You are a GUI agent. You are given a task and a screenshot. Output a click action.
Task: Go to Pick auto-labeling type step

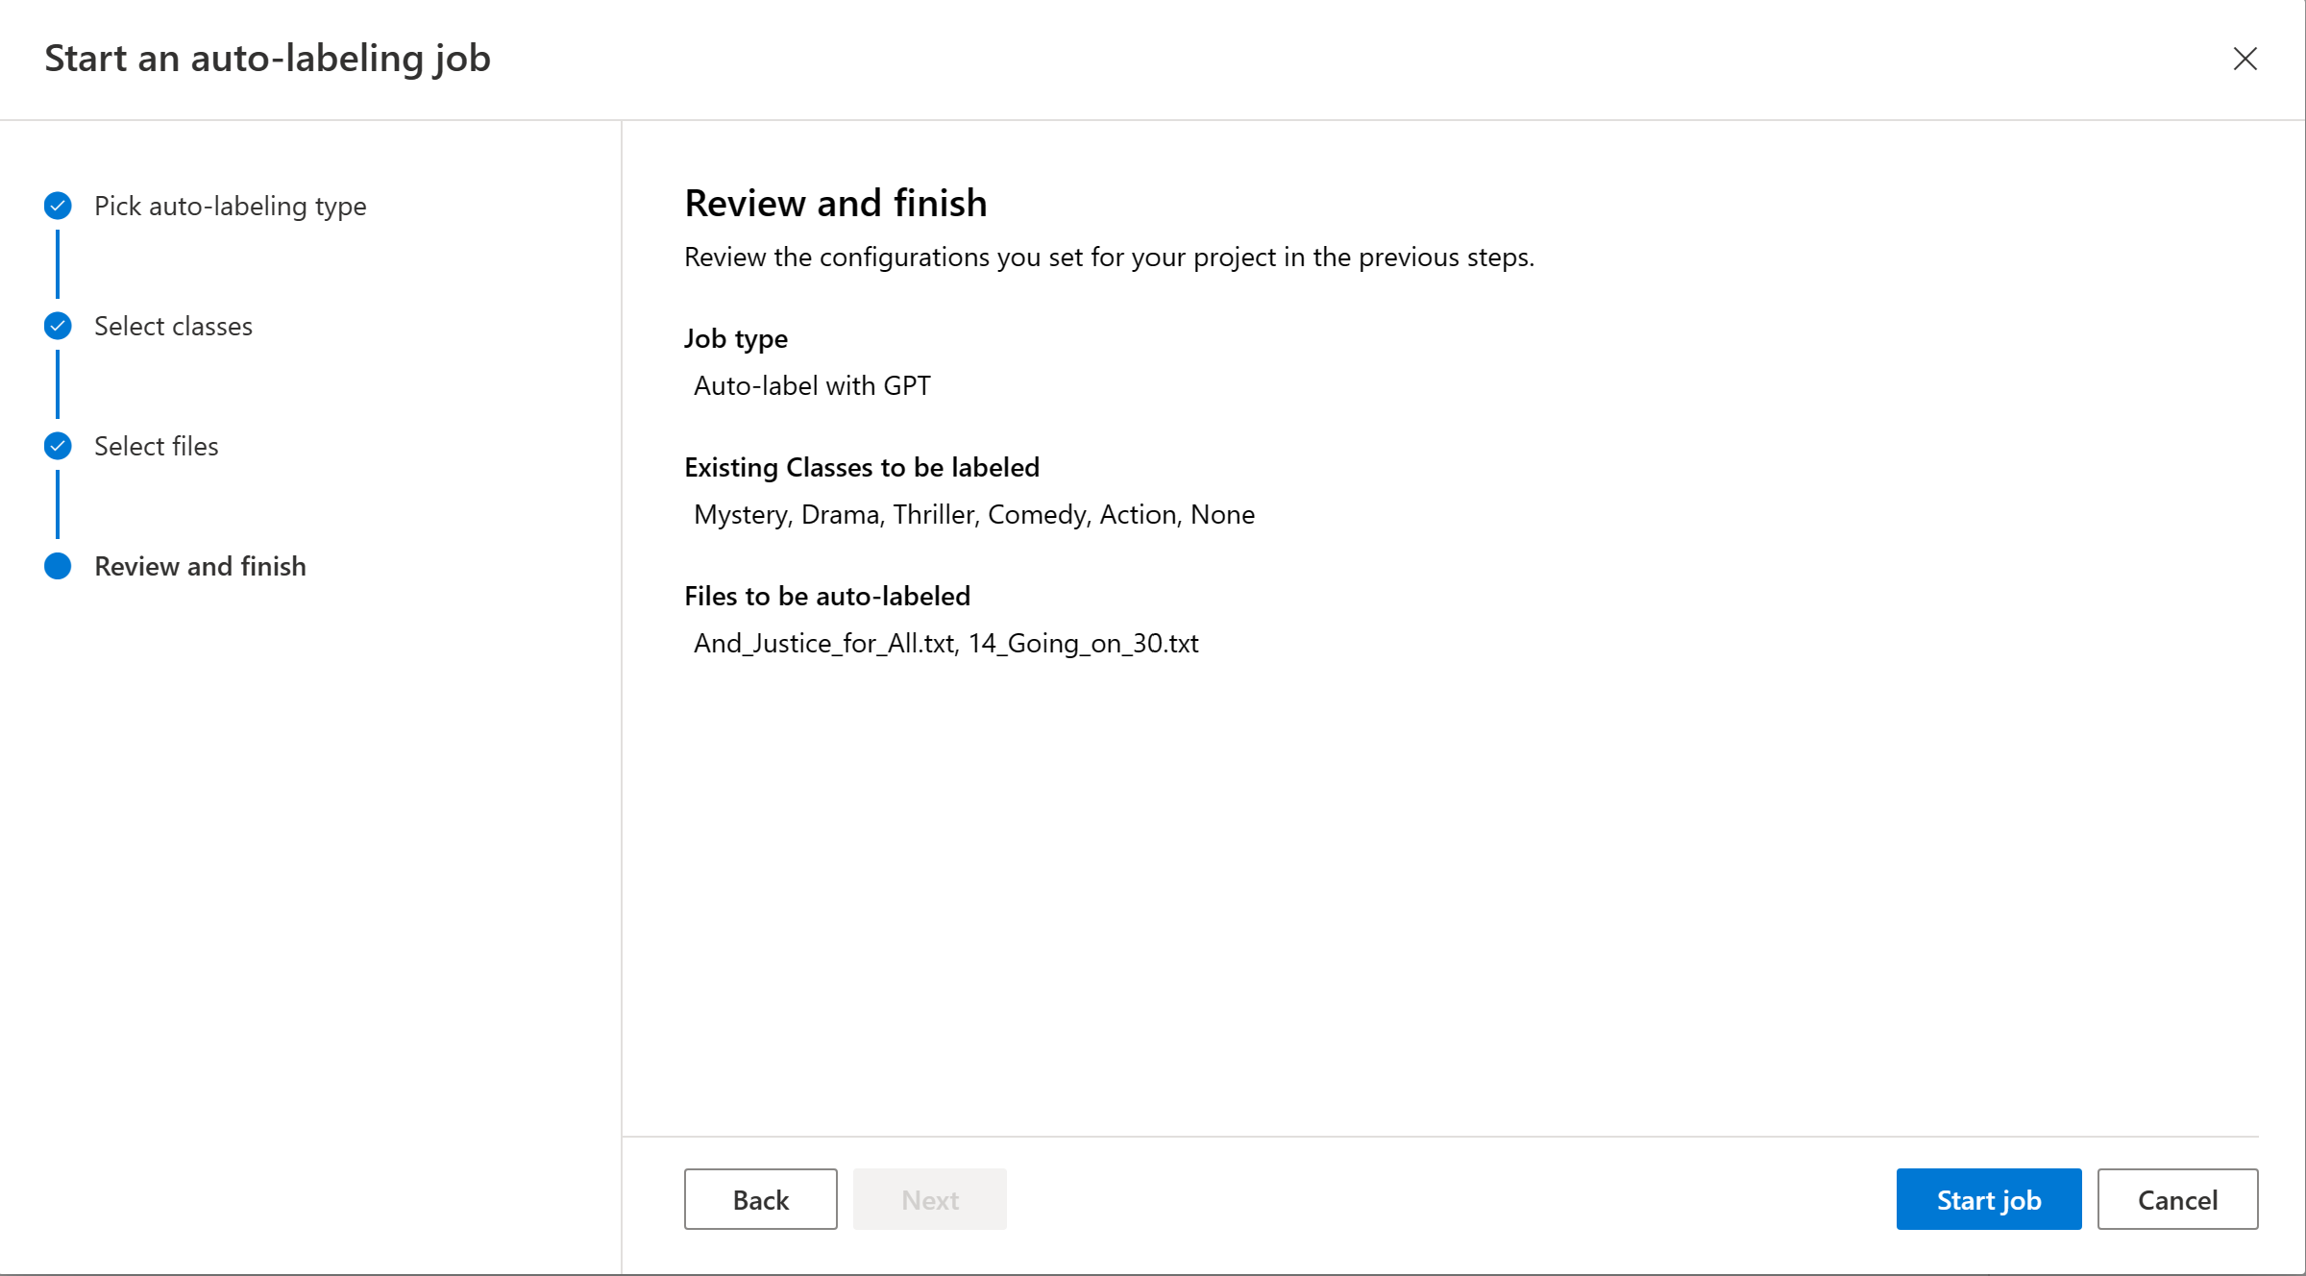pos(230,206)
